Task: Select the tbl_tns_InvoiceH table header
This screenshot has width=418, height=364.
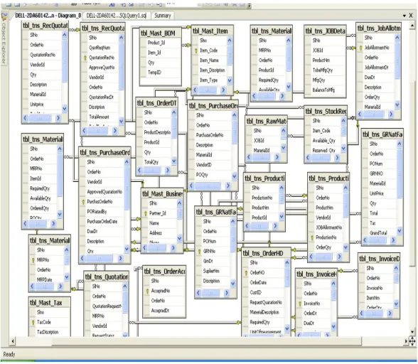Action: [x=316, y=274]
